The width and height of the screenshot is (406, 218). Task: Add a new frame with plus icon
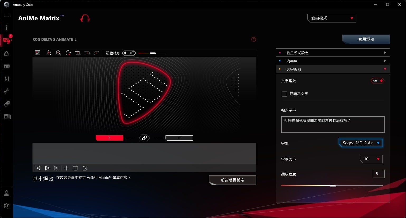(x=66, y=168)
